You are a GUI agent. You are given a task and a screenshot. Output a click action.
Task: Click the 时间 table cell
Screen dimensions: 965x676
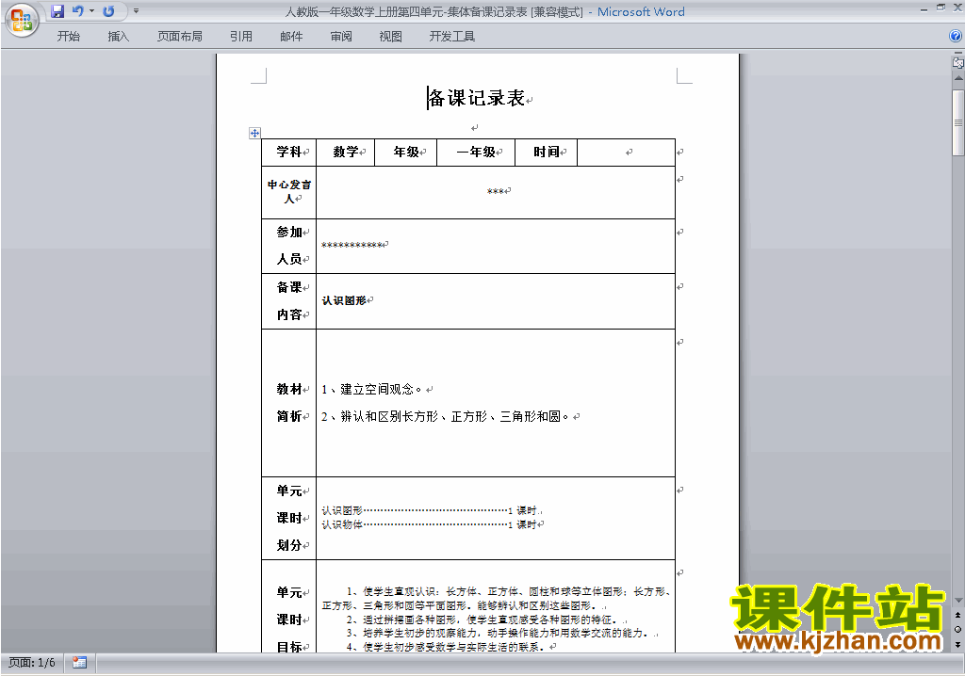click(546, 152)
